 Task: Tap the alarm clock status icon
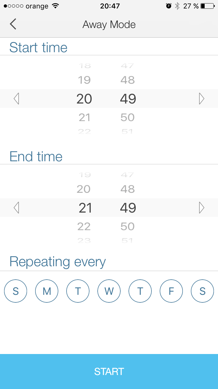(169, 6)
